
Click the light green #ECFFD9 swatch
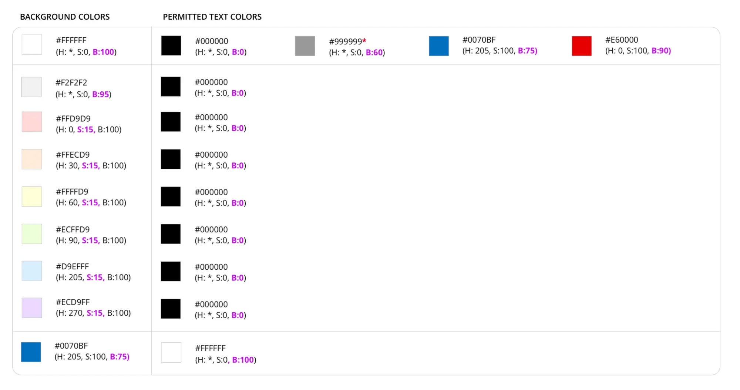pos(32,234)
